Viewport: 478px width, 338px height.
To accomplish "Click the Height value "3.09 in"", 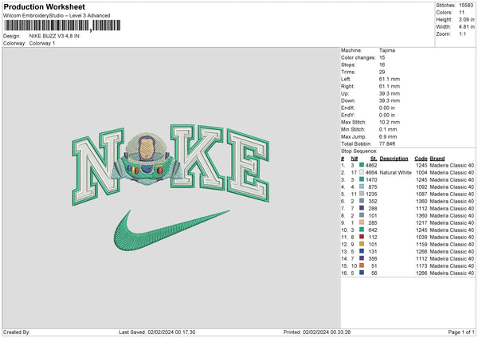I will tap(466, 19).
